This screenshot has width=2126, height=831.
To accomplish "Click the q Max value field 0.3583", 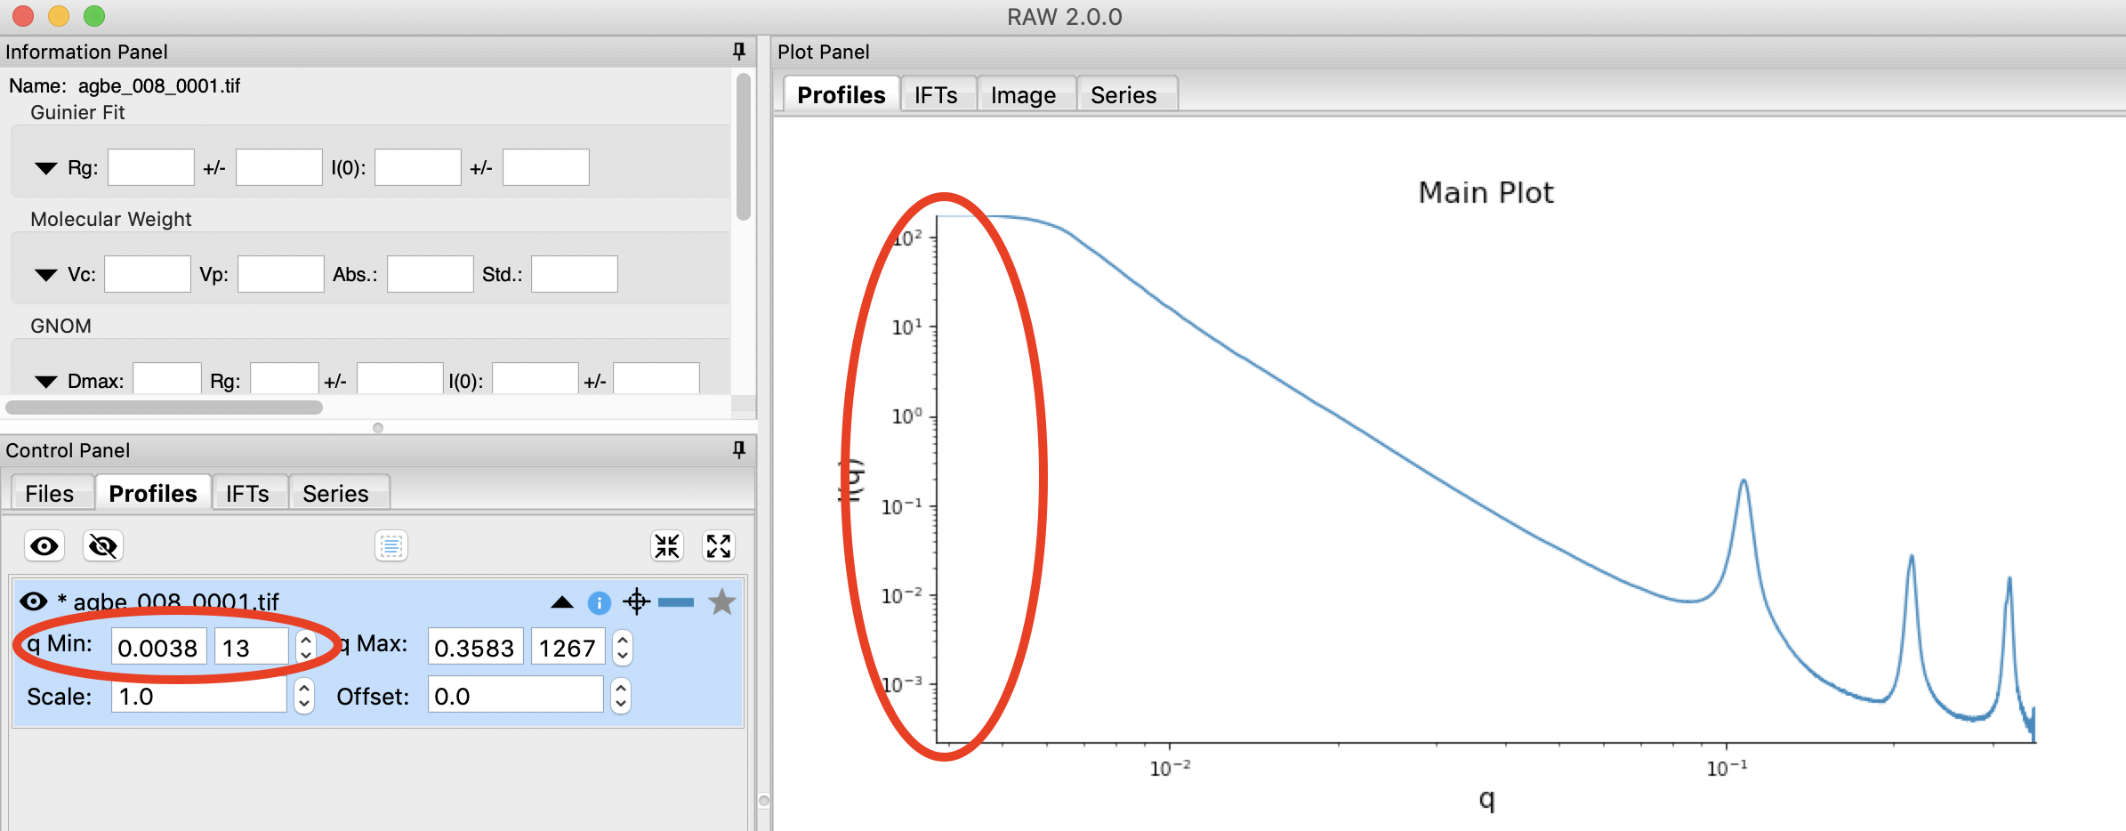I will click(476, 647).
